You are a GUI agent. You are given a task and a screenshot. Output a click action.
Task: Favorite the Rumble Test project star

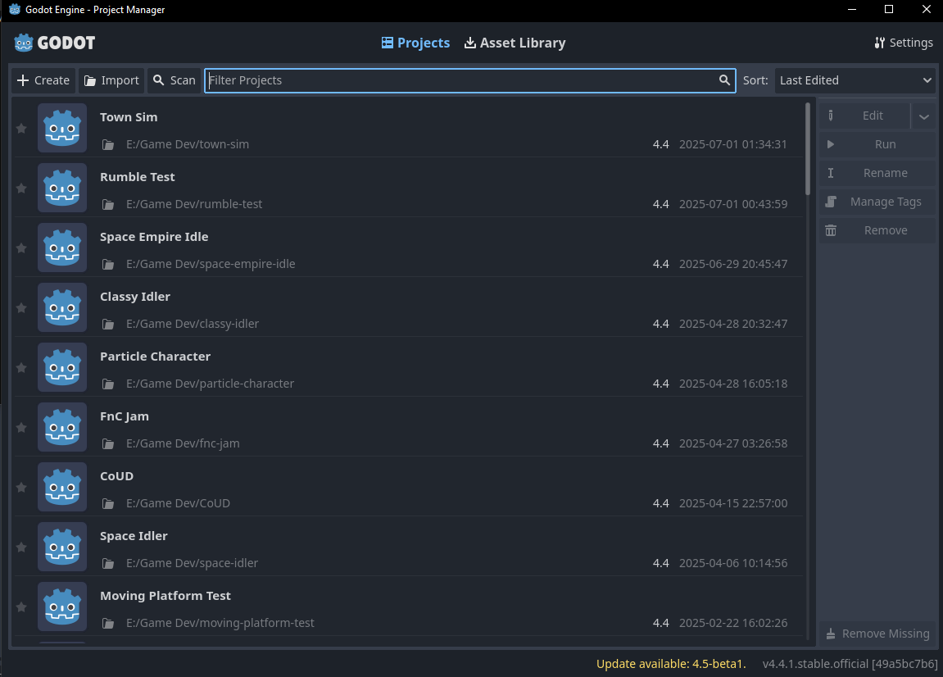tap(21, 188)
